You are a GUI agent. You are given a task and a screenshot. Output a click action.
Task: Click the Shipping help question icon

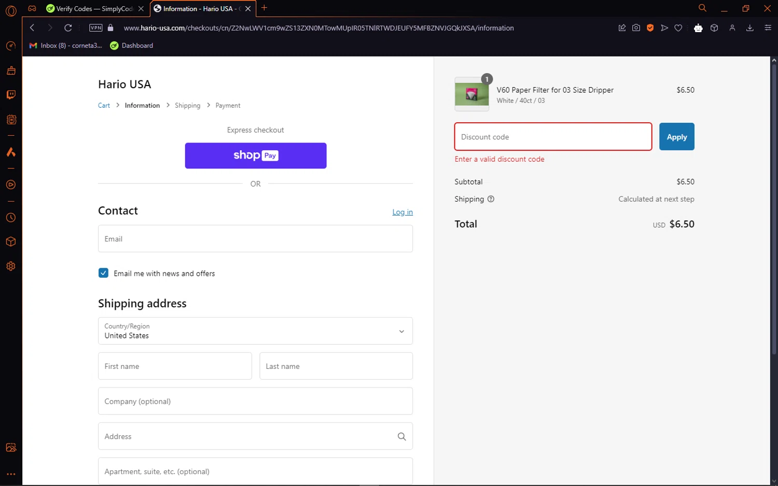[x=491, y=199]
